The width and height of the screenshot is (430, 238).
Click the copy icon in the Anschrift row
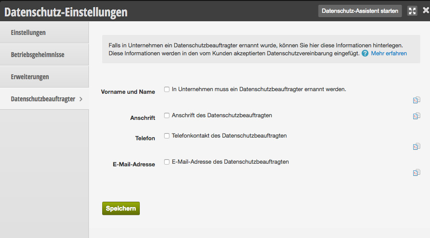pyautogui.click(x=417, y=116)
